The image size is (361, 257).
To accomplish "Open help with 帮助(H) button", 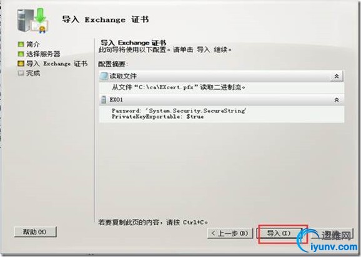I will coord(35,231).
